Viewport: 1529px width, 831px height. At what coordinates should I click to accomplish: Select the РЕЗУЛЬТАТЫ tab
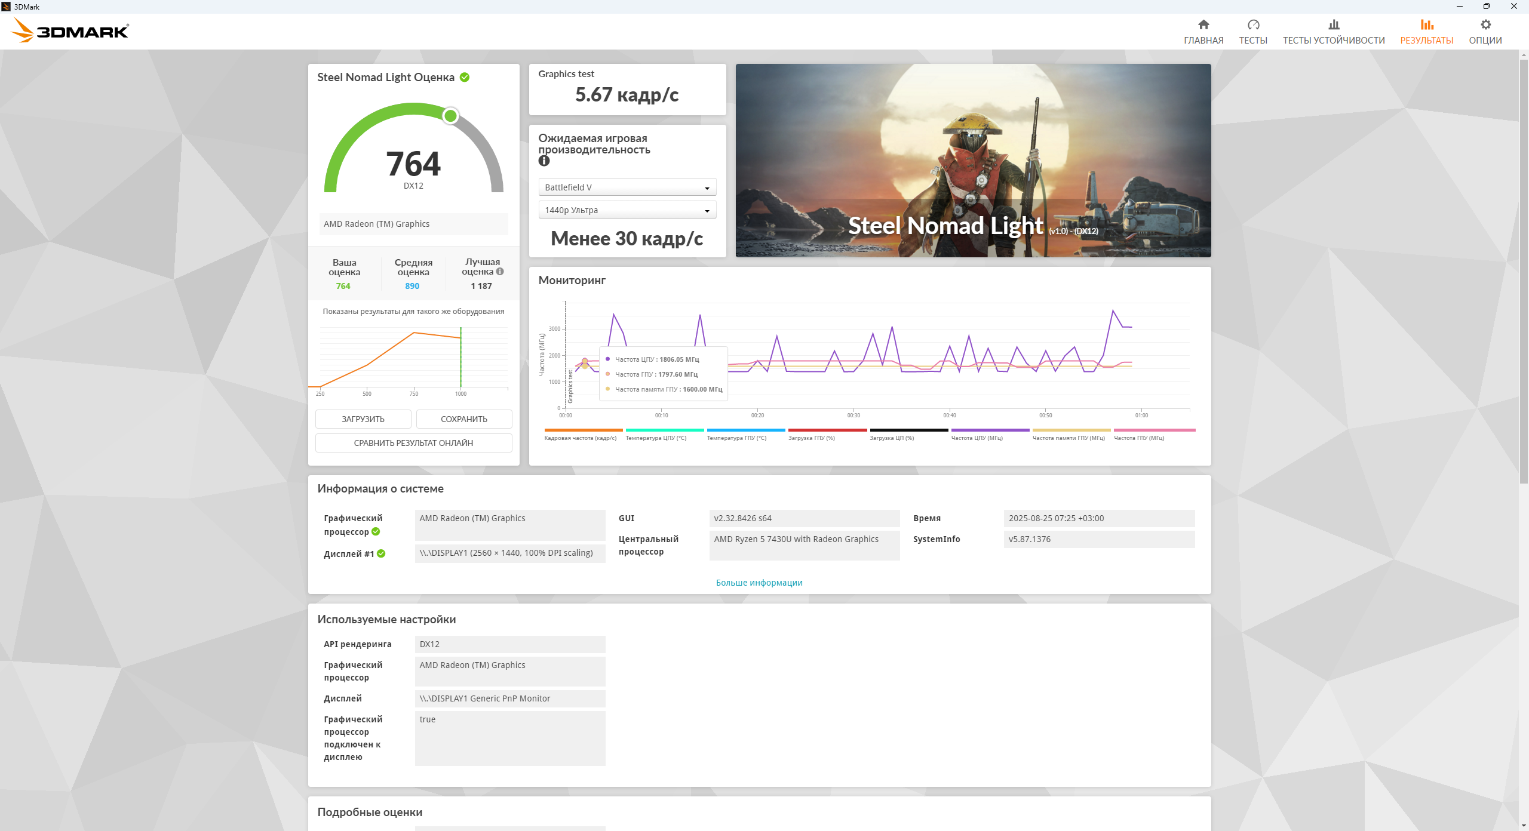[1427, 32]
